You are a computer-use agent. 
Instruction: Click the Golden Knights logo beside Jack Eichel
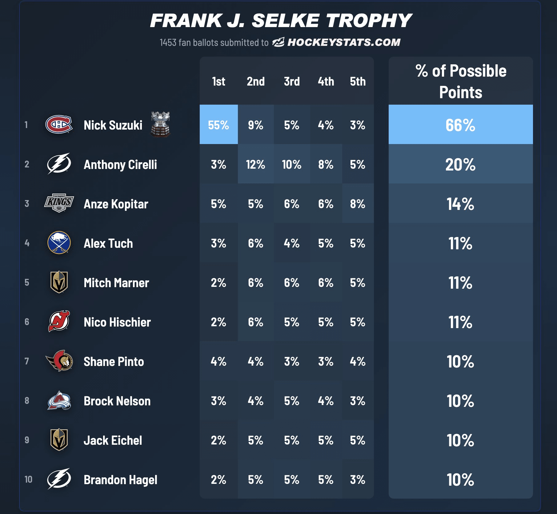click(59, 440)
